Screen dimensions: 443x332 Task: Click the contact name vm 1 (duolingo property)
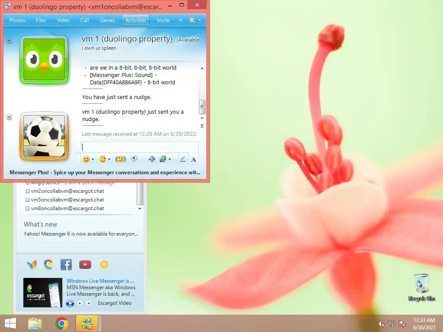(x=127, y=39)
